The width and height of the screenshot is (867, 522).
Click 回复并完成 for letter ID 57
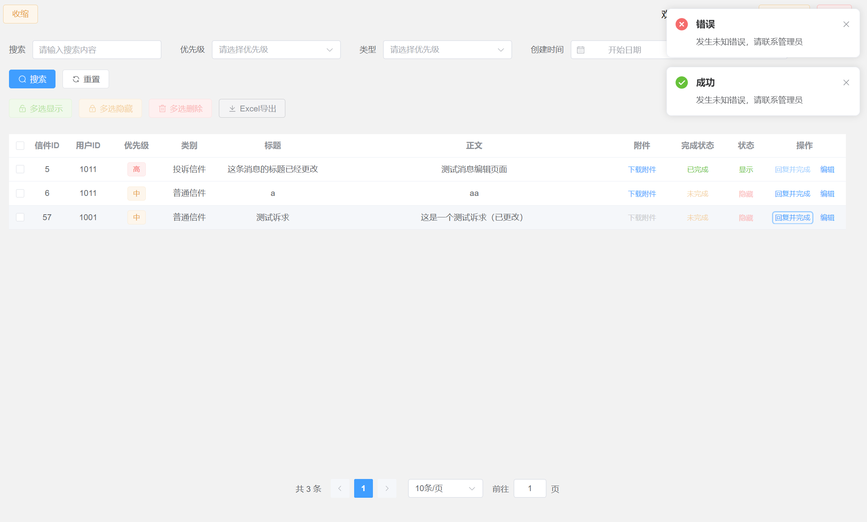click(792, 217)
